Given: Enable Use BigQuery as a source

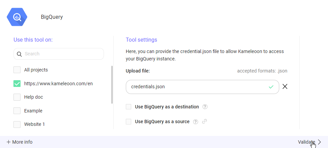Looking at the screenshot, I should (129, 121).
